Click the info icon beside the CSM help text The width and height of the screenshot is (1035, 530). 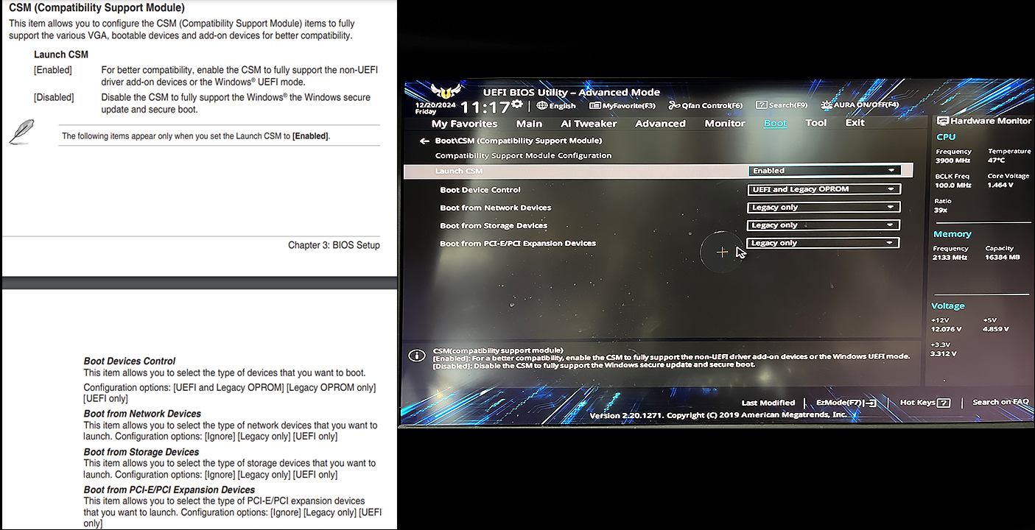pos(417,356)
